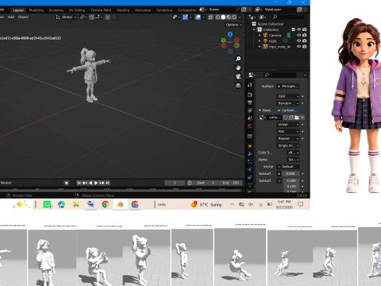
Task: Click the cartoon base color texture link
Action: (288, 110)
